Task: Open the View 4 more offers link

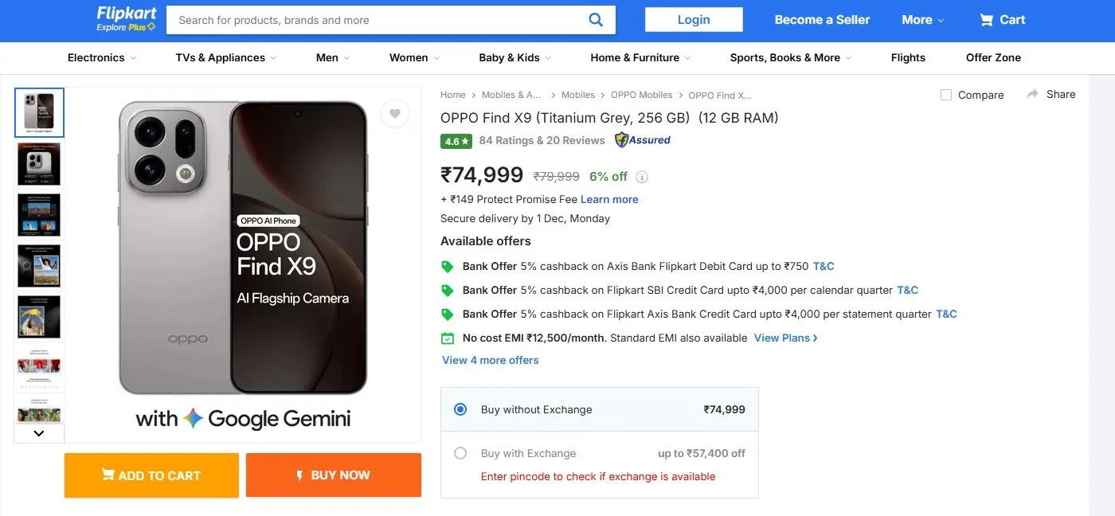Action: (490, 360)
